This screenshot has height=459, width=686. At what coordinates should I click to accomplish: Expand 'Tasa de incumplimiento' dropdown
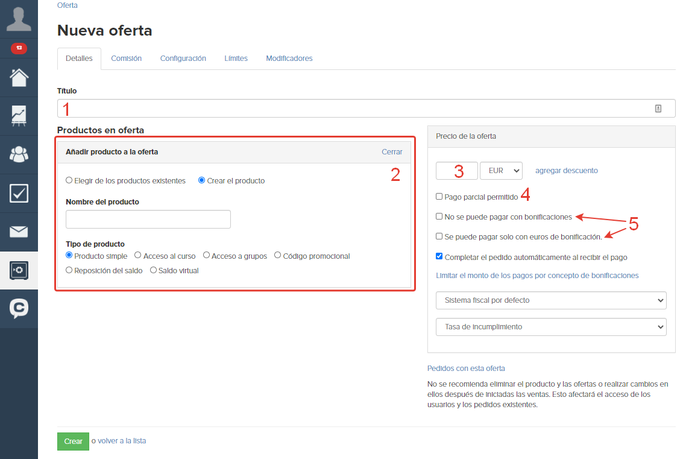(x=551, y=327)
